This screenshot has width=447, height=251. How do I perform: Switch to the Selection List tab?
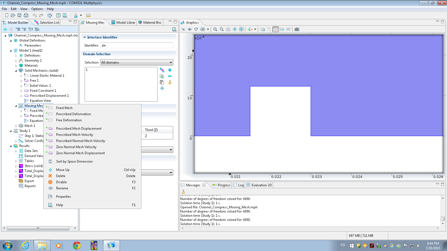(x=47, y=23)
